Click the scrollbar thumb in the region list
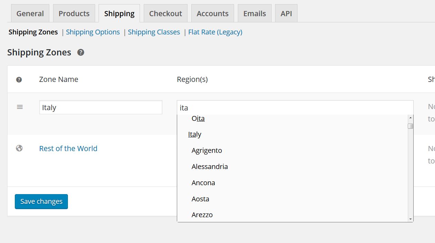This screenshot has width=435, height=243. pos(410,126)
